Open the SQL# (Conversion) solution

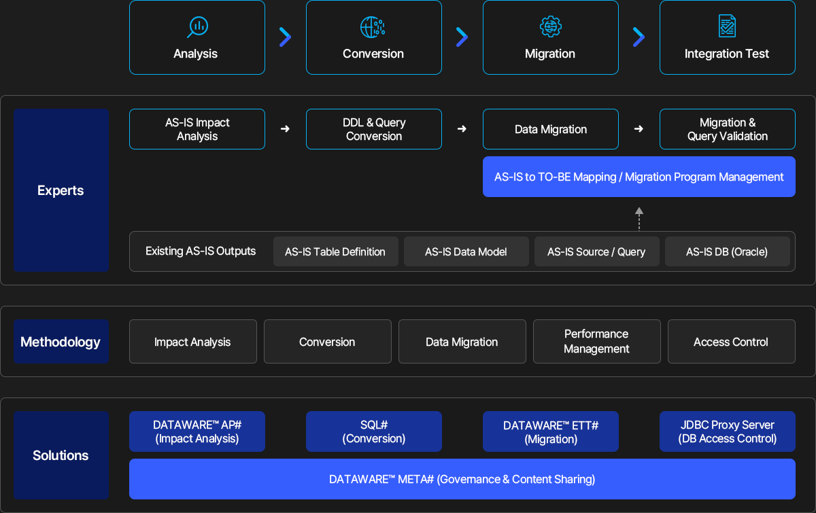[x=374, y=431]
